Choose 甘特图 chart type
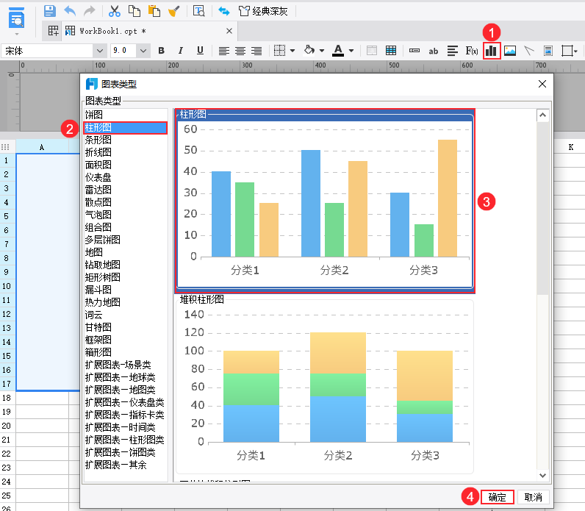The height and width of the screenshot is (511, 585). pyautogui.click(x=126, y=327)
